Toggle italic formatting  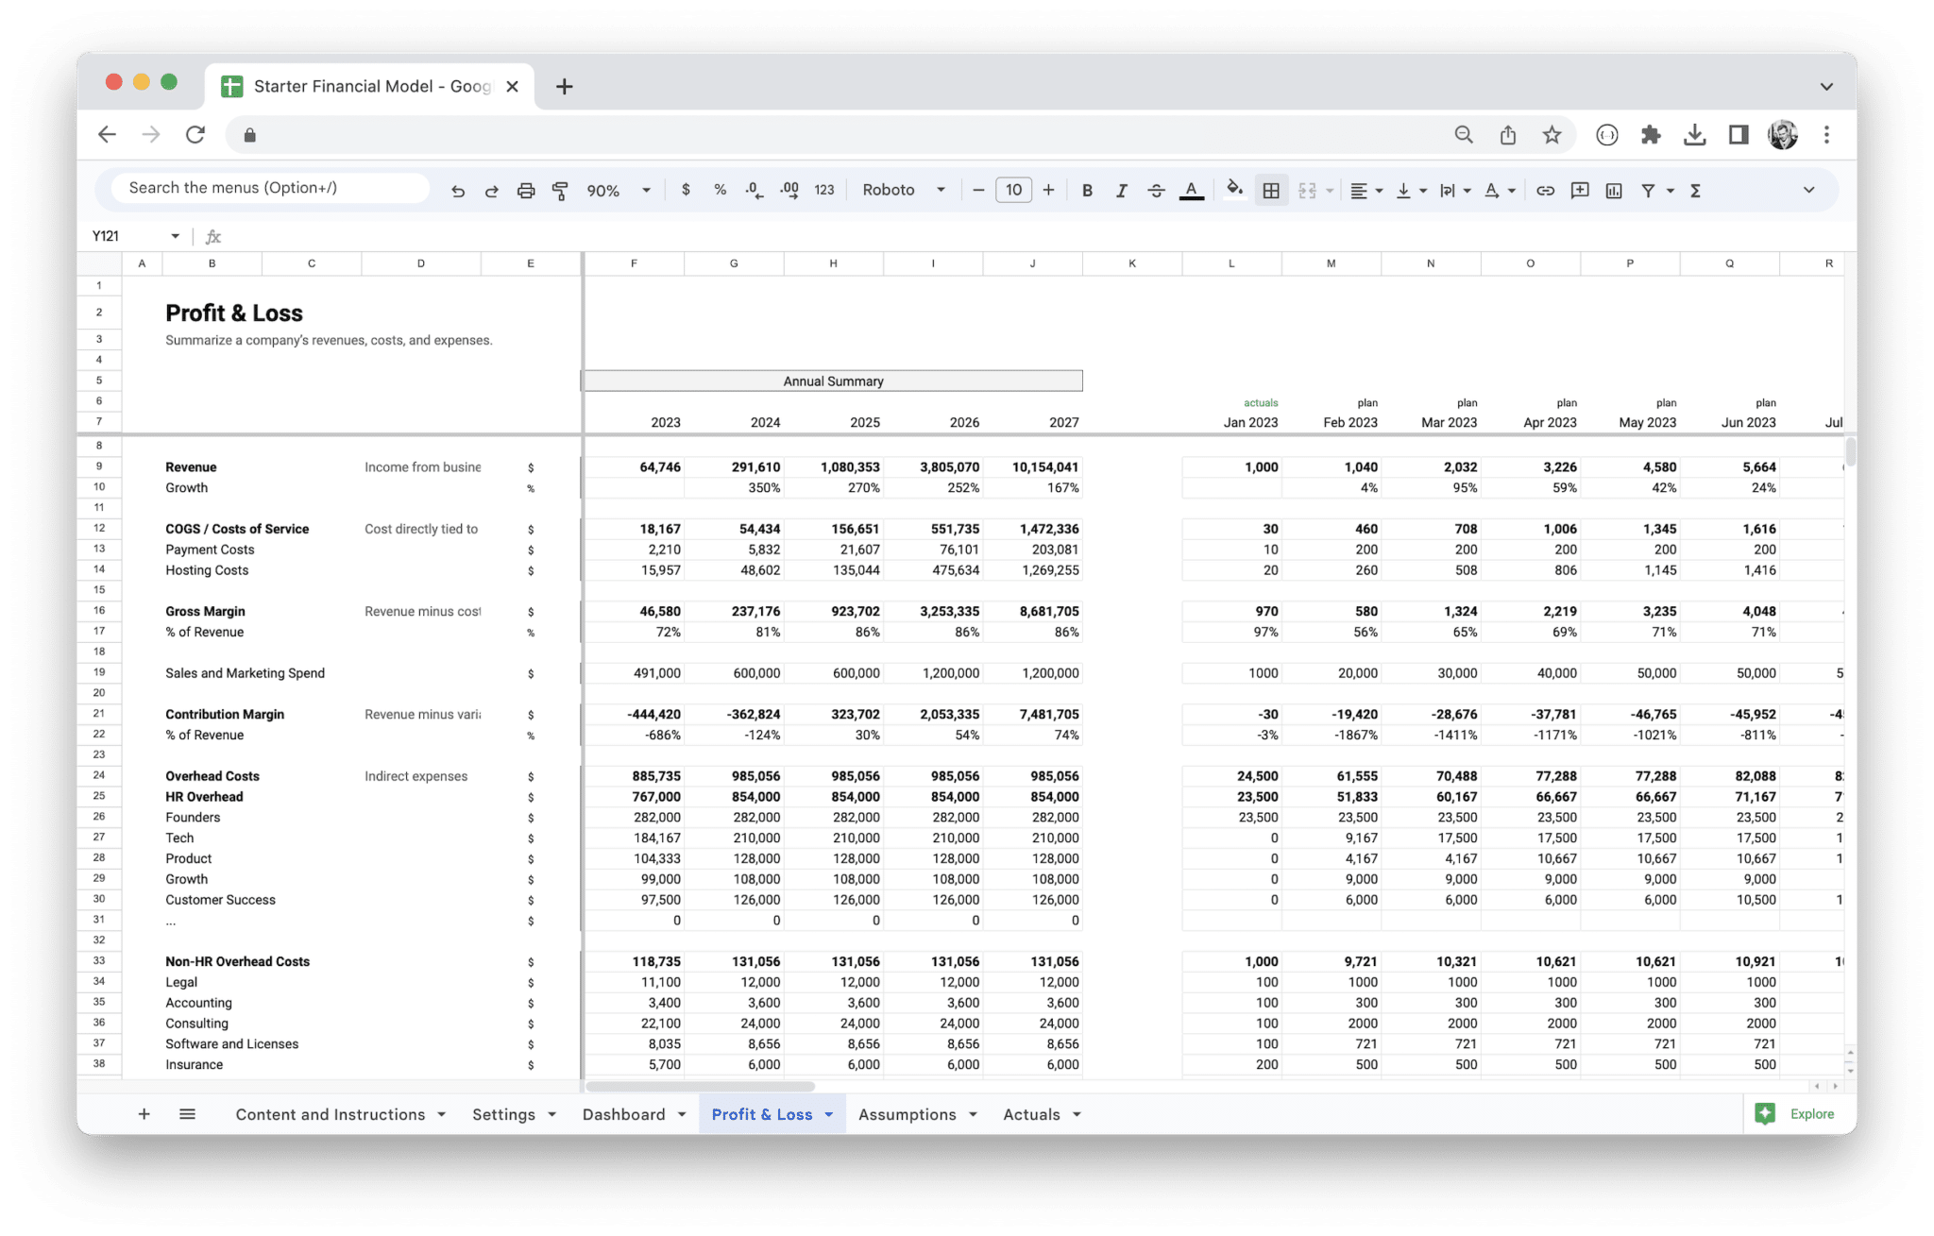[x=1121, y=190]
